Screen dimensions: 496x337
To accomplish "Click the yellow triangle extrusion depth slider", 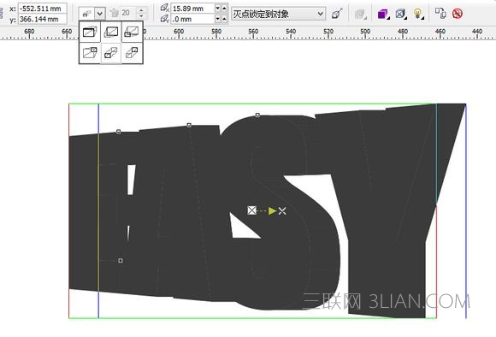I will point(272,210).
